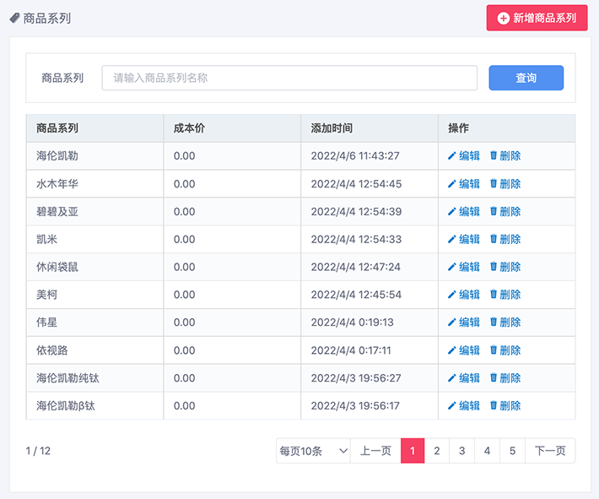The image size is (599, 499).
Task: Delete the 海伦凯勒β钛 series
Action: (505, 405)
